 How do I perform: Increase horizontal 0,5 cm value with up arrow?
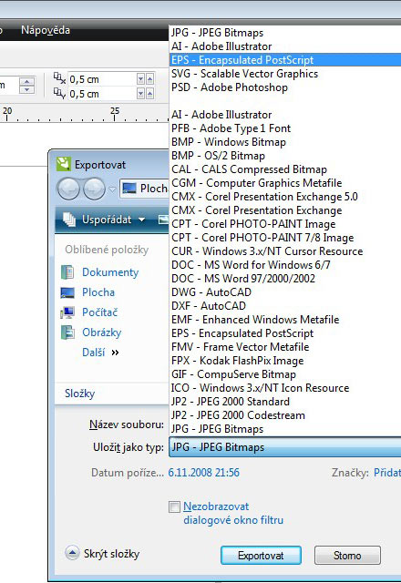tap(149, 79)
